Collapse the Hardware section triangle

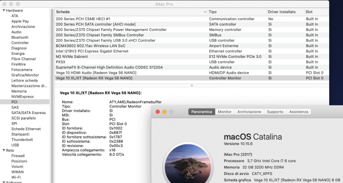4,10
